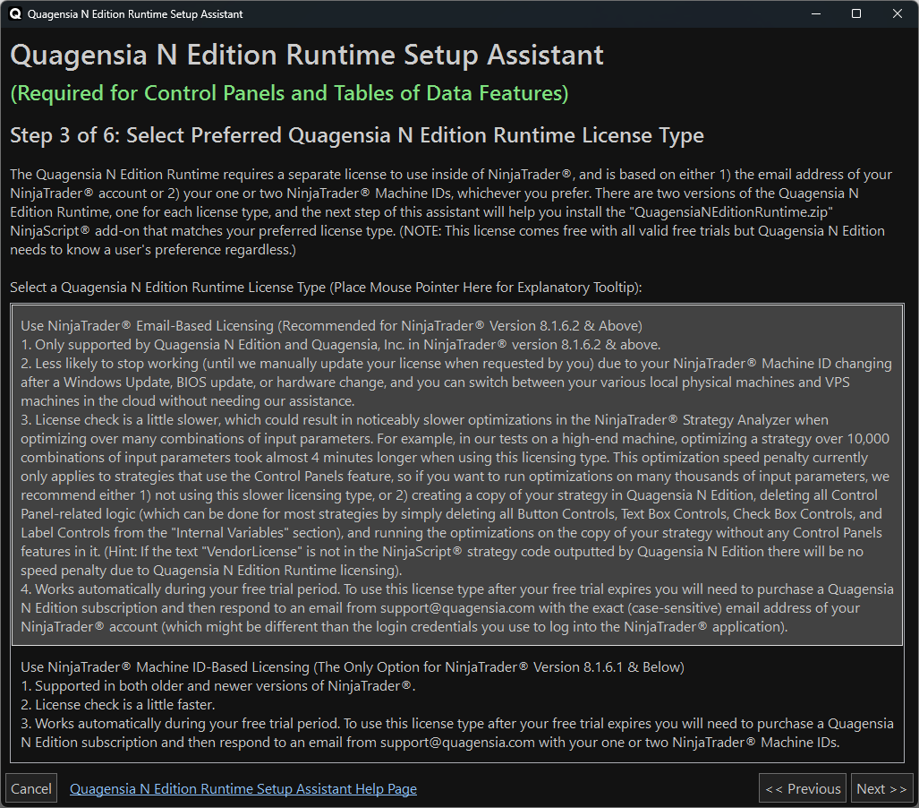Select the NinjaTrader Email-Based Licensing option
Viewport: 919px width, 808px height.
457,476
